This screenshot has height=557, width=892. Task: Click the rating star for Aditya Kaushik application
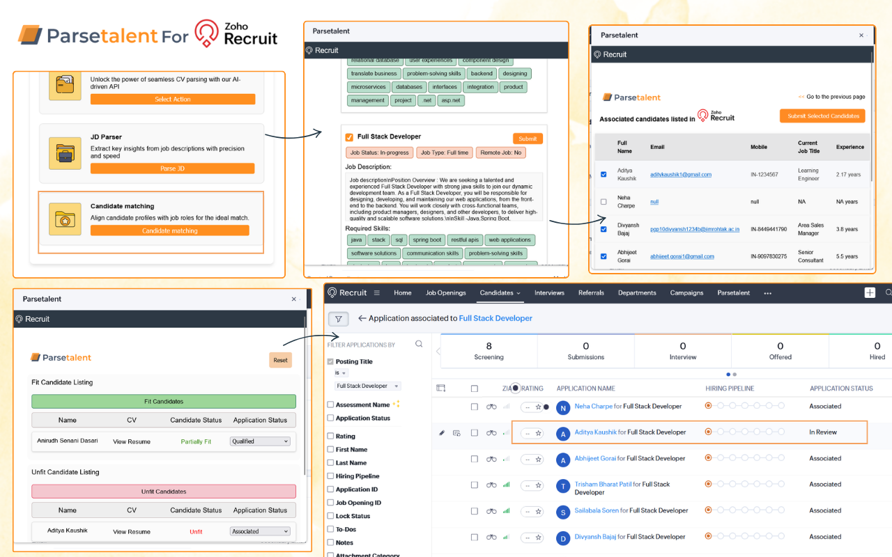(x=538, y=433)
